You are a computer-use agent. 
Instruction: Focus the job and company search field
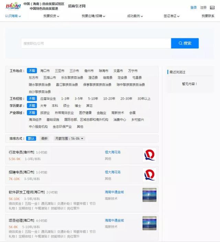96,43
